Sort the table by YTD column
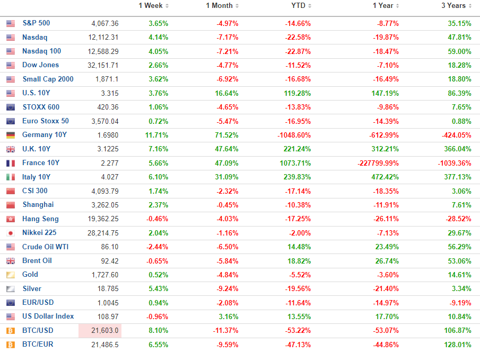480x353 pixels. point(301,5)
